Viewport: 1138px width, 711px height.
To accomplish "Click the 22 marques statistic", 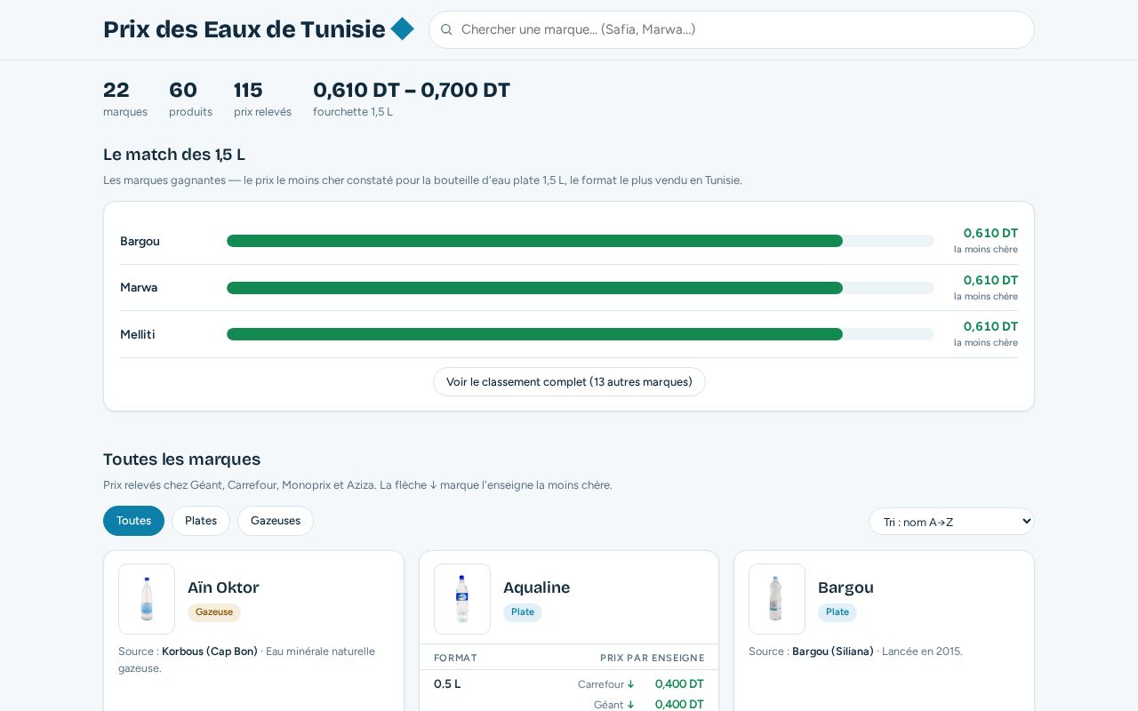I will point(125,99).
